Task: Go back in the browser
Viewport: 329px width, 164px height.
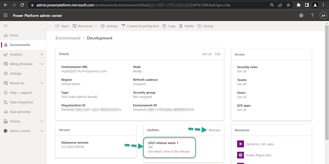Action: point(6,5)
